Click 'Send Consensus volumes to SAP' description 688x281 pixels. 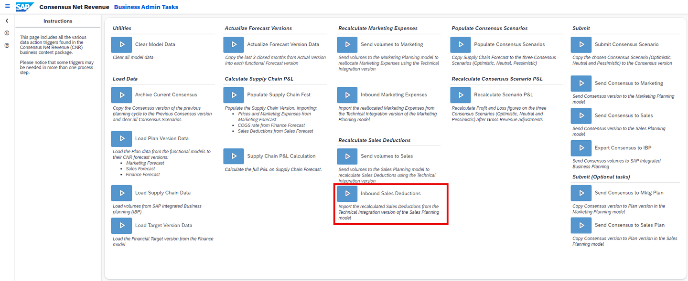(616, 164)
